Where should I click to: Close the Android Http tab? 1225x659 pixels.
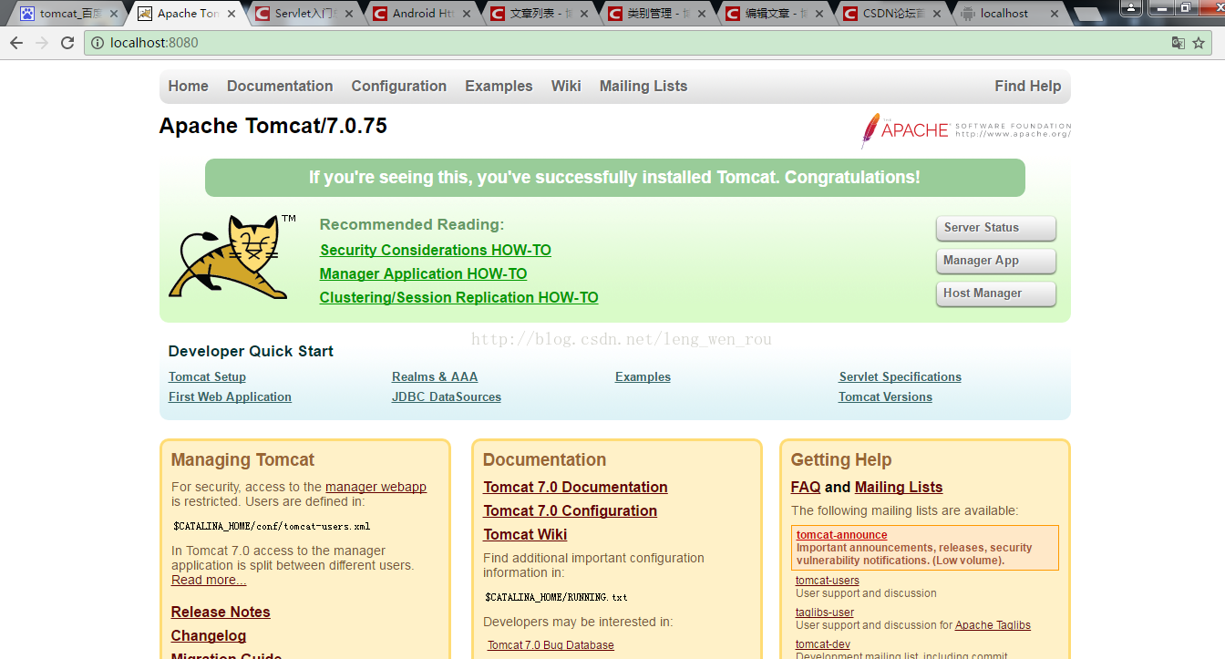point(467,14)
